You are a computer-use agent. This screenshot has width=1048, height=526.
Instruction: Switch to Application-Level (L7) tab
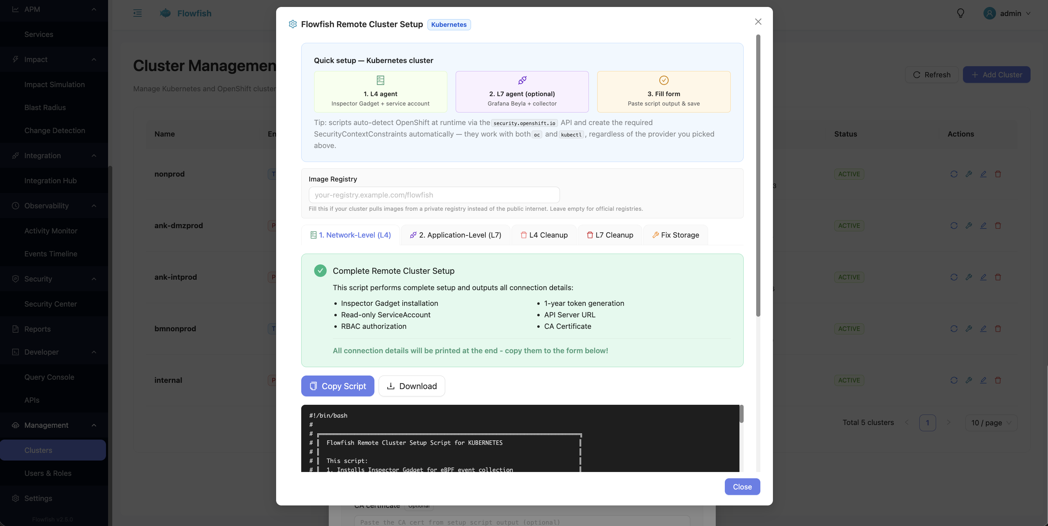point(455,235)
